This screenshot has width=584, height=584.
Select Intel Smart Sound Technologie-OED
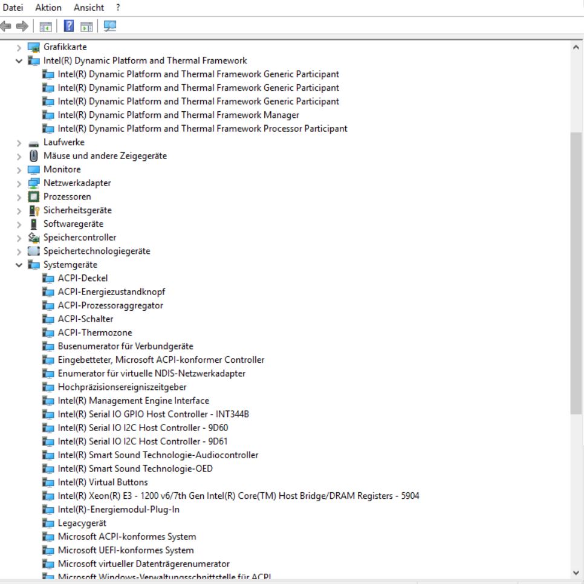point(135,469)
